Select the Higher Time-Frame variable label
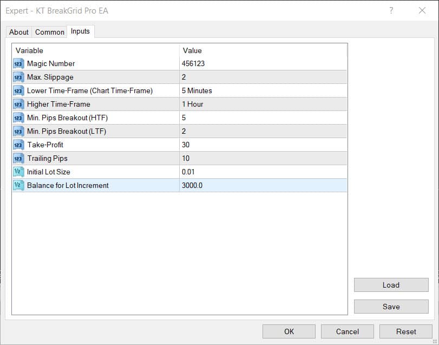Viewport: 439px width, 345px height. point(58,104)
